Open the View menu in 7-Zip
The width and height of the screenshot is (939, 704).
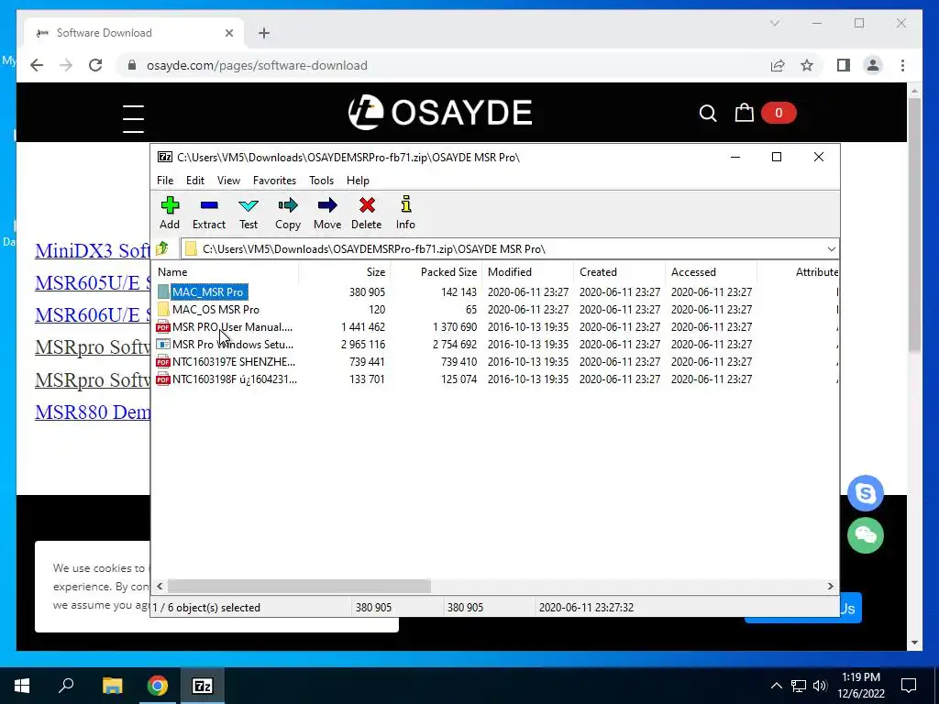[x=228, y=181]
